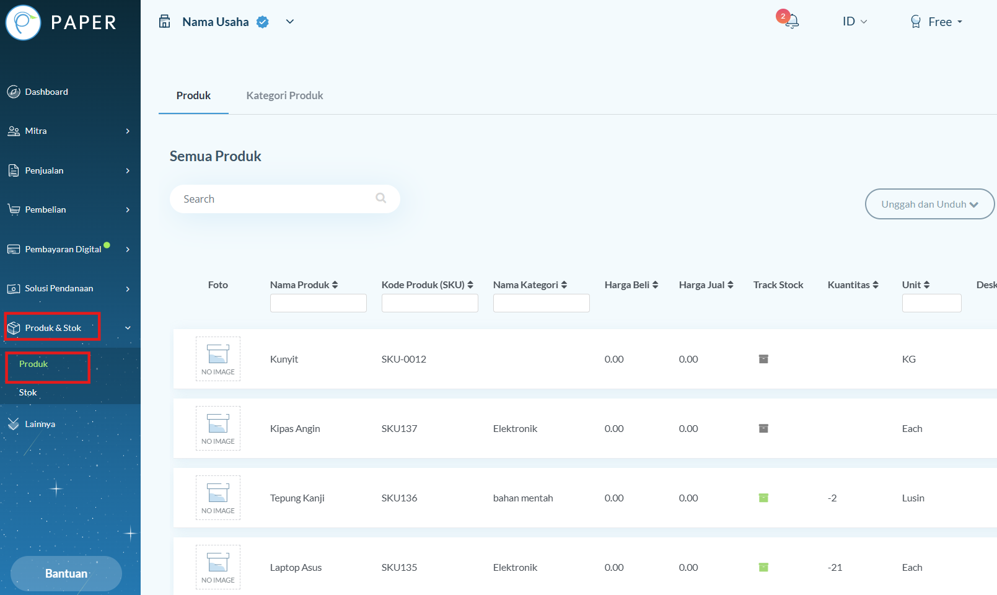Switch to the Kategori Produk tab
The height and width of the screenshot is (595, 997).
(x=284, y=95)
